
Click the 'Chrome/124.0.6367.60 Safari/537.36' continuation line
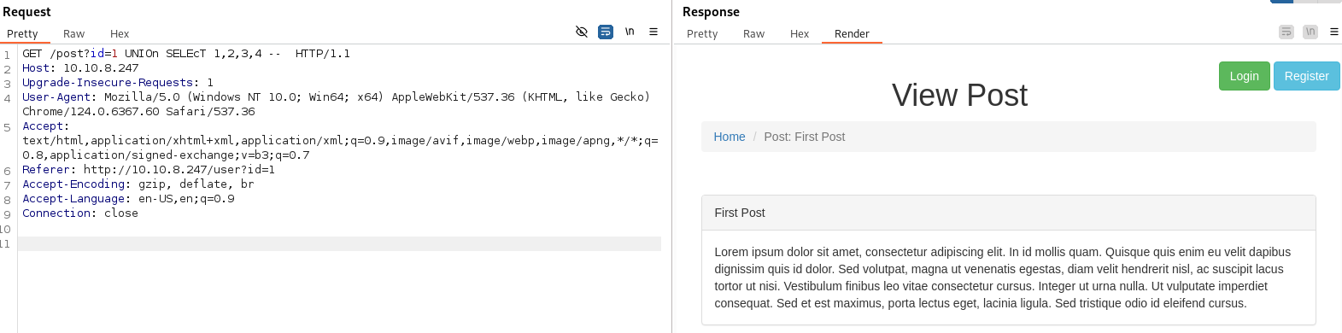pyautogui.click(x=138, y=111)
